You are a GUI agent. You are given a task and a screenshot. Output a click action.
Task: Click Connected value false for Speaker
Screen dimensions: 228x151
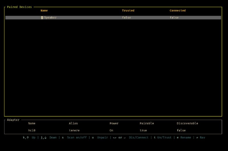pyautogui.click(x=174, y=18)
